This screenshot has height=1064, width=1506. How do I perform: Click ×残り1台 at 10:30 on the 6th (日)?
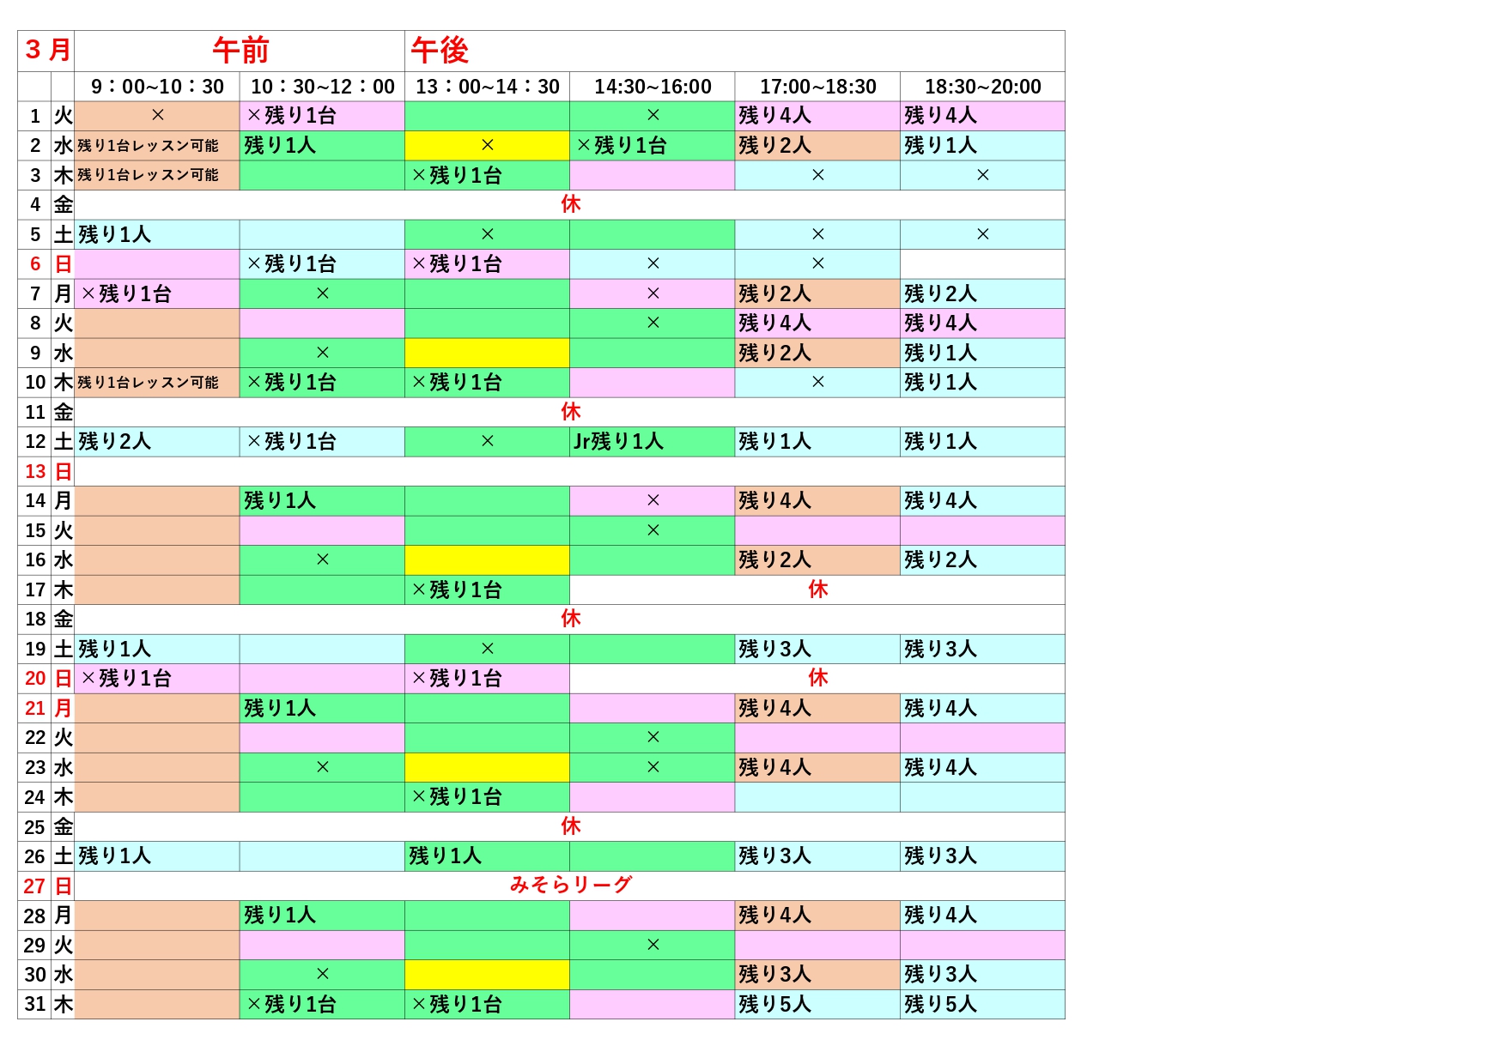pyautogui.click(x=291, y=264)
